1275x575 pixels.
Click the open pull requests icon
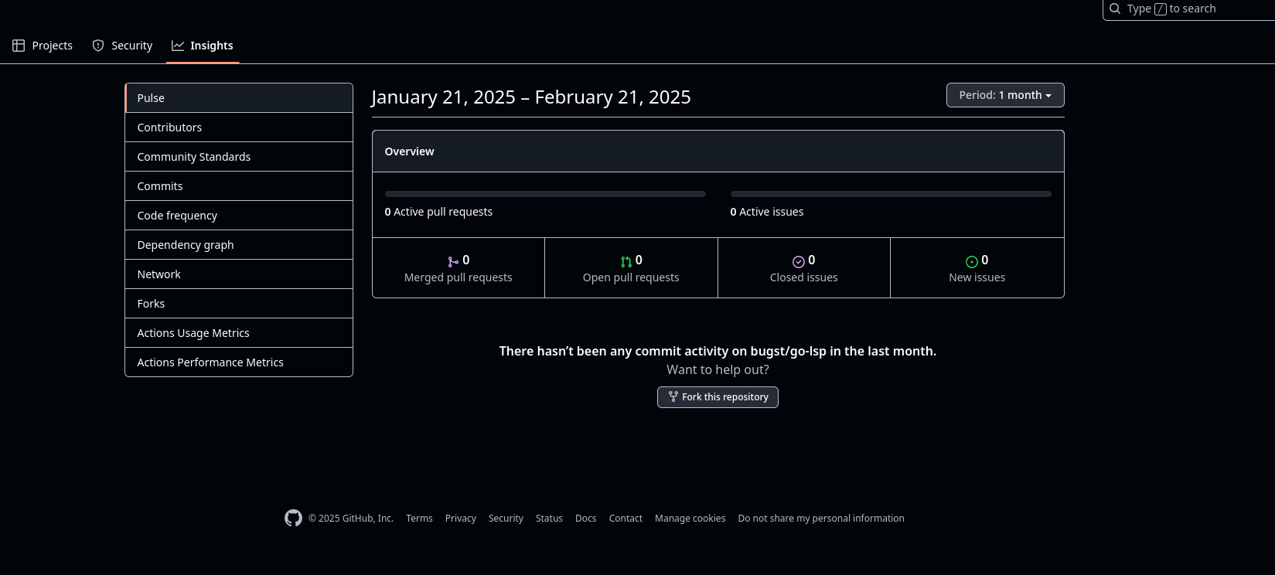626,262
